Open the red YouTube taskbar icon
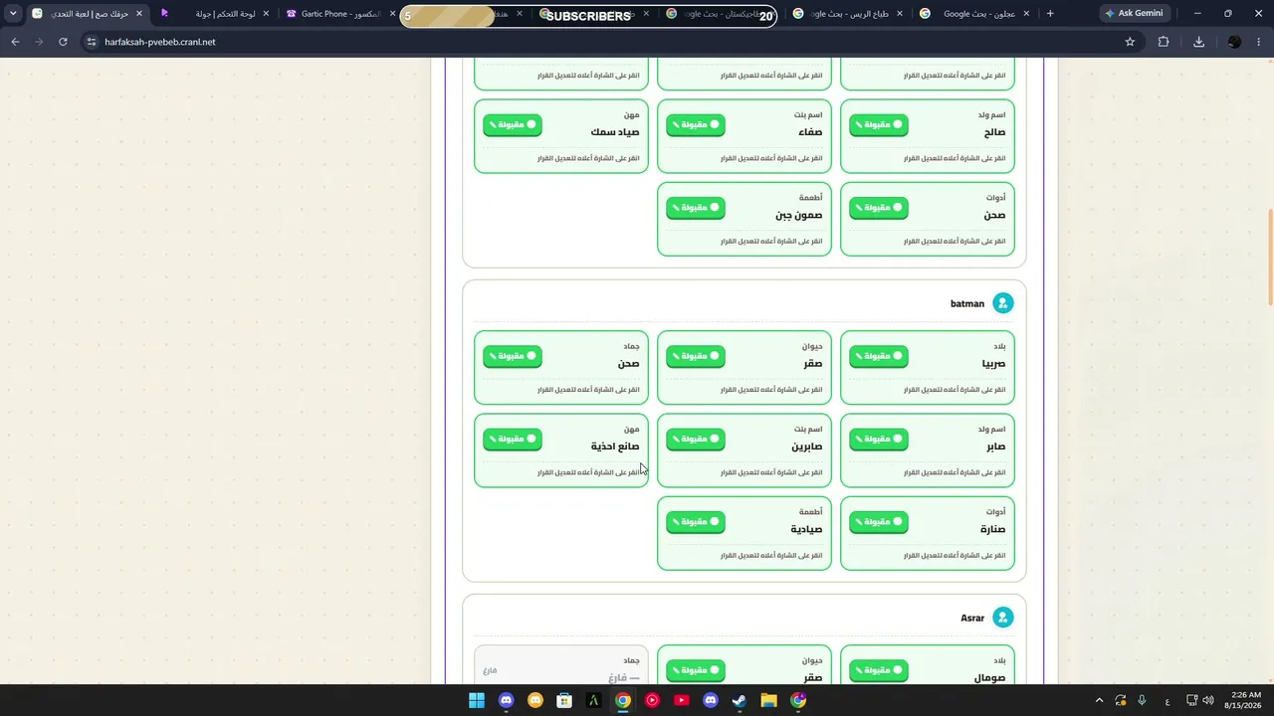Screen dimensions: 1274x716 [x=681, y=700]
